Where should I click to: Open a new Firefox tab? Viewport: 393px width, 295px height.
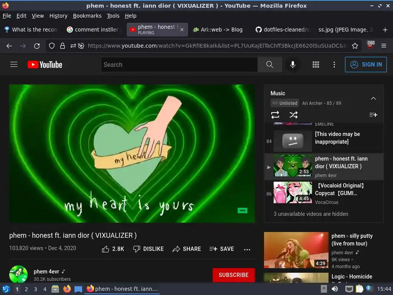[x=385, y=30]
